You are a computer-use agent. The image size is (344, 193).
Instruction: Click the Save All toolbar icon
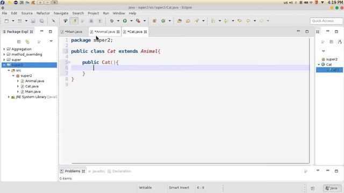(x=41, y=21)
